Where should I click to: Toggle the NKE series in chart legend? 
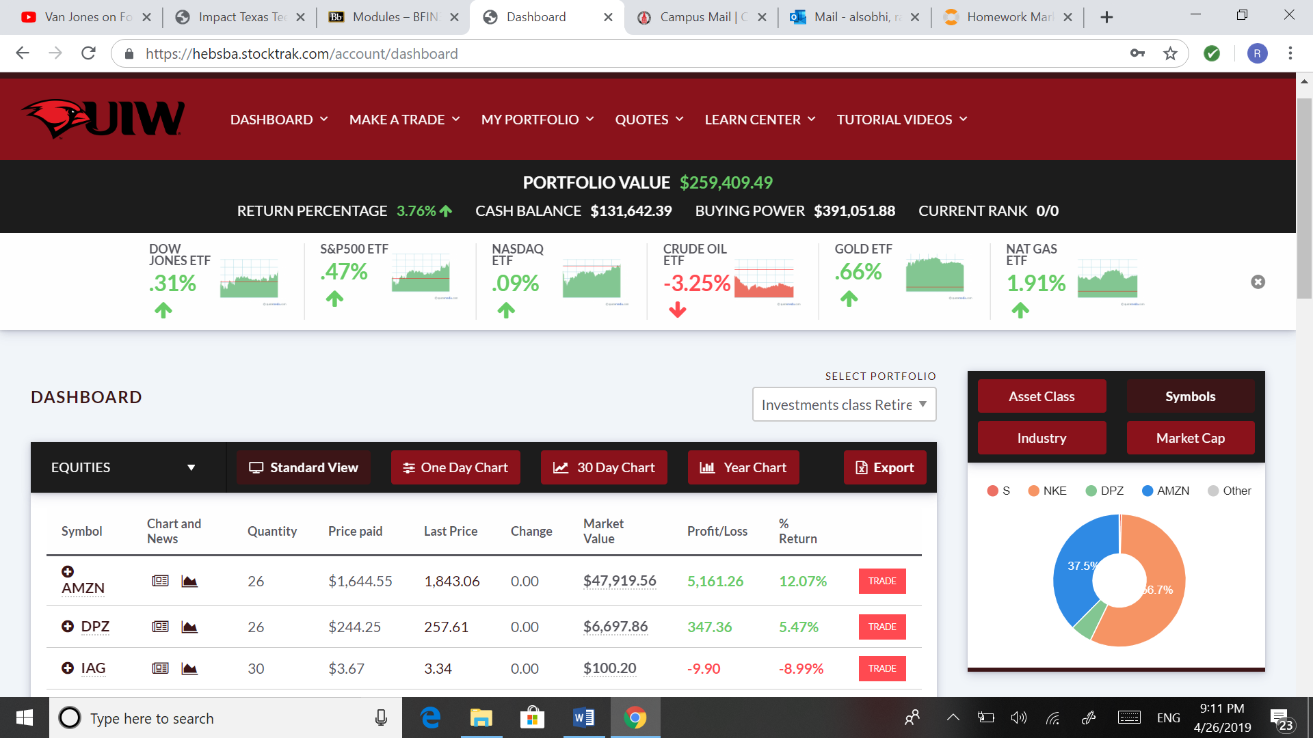point(1048,491)
